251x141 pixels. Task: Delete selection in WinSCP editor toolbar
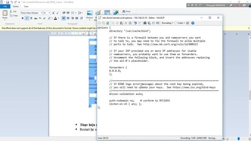tap(126, 23)
